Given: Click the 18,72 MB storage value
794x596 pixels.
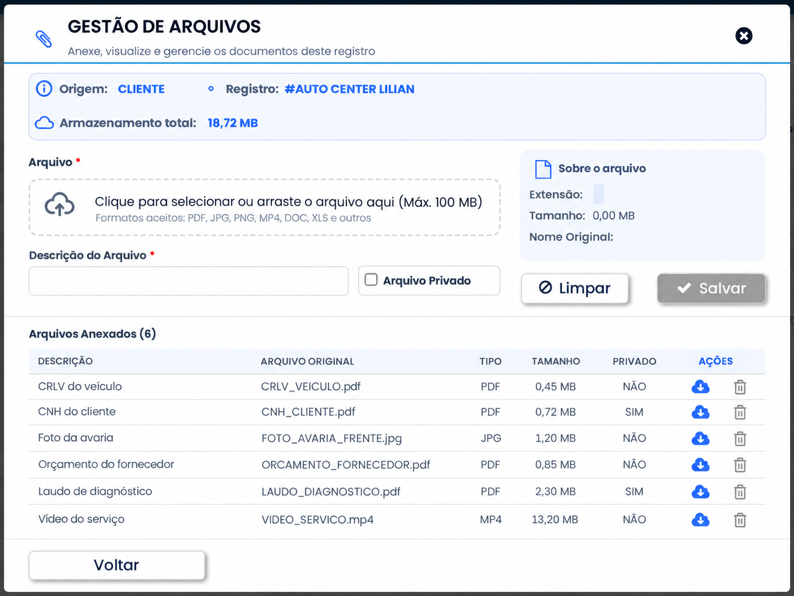Looking at the screenshot, I should point(232,123).
